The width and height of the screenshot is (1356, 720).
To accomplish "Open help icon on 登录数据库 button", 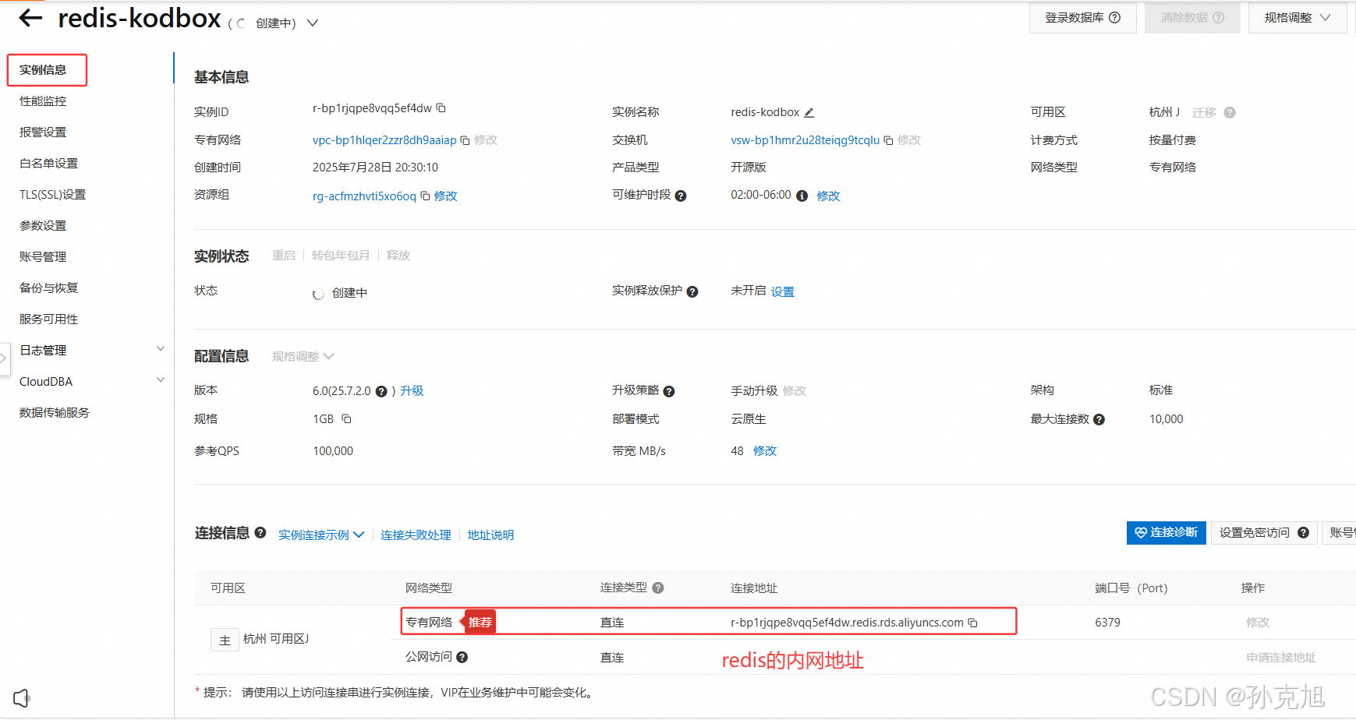I will click(1115, 17).
